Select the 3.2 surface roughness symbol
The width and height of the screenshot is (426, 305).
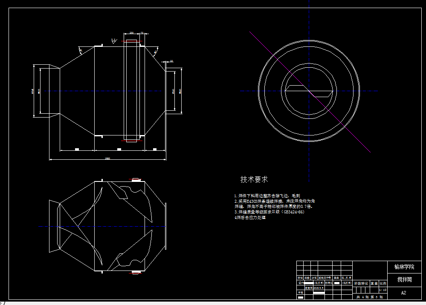(113, 41)
